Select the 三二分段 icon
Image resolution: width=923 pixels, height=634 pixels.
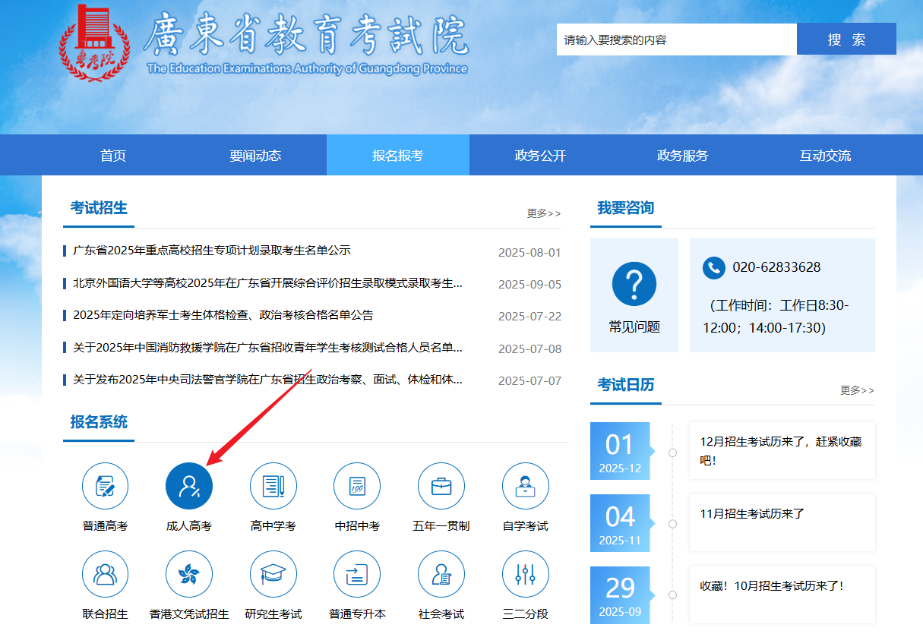coord(524,574)
